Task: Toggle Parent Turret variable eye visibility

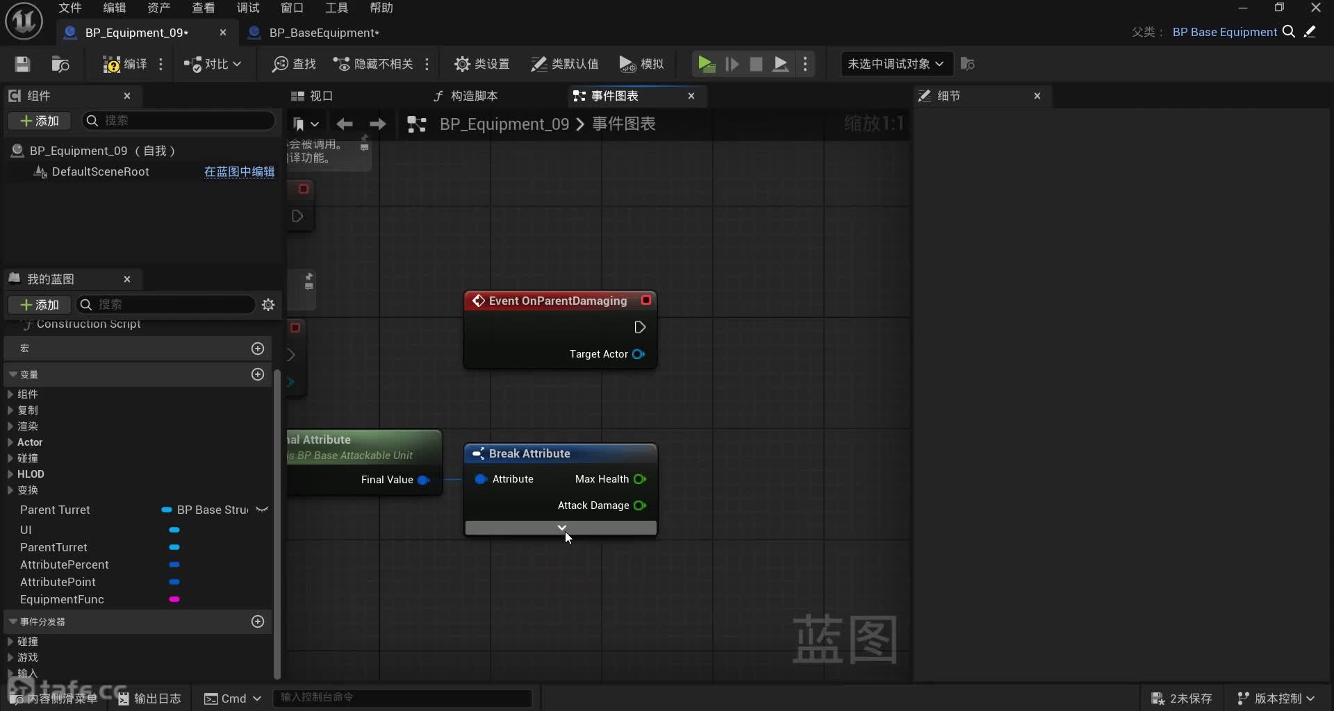Action: 262,510
